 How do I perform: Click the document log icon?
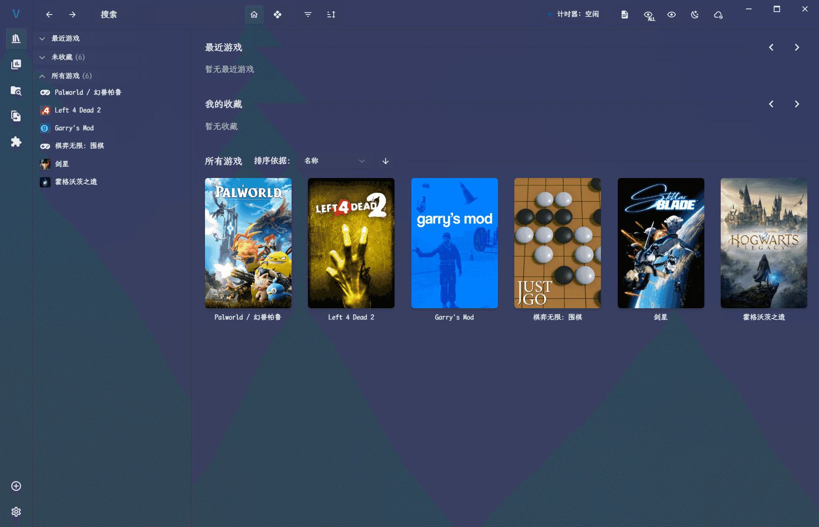(624, 15)
